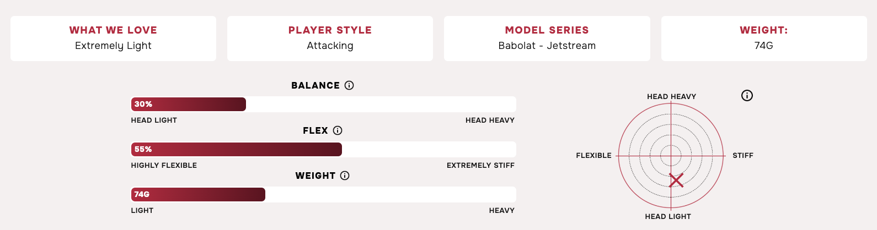Click the info icon above the radar chart
The image size is (877, 230).
coord(747,96)
